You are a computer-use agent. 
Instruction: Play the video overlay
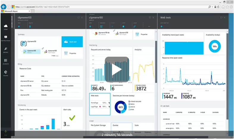117,69
